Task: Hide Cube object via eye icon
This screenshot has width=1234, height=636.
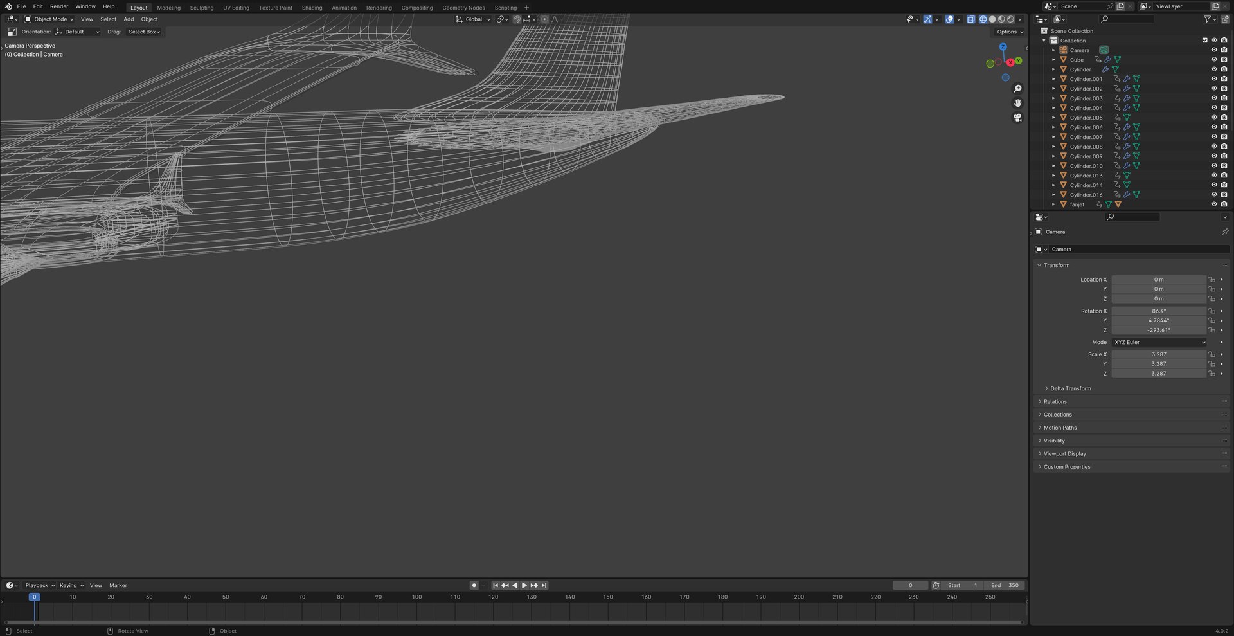Action: 1214,60
